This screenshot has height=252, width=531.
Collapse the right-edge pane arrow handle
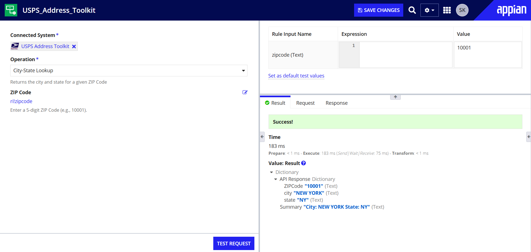click(529, 137)
